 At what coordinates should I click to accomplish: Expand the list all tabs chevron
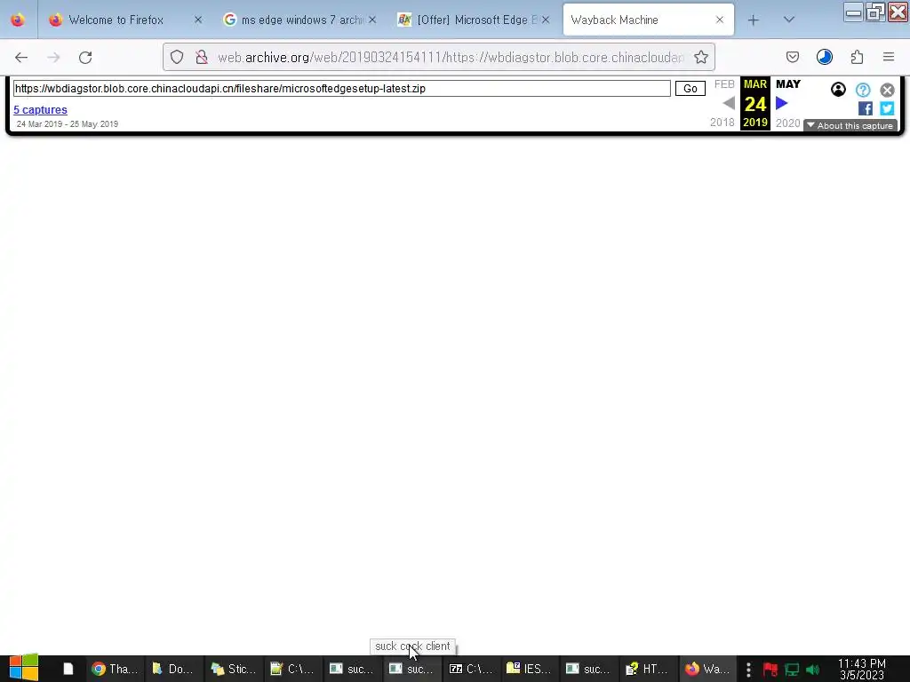[789, 20]
